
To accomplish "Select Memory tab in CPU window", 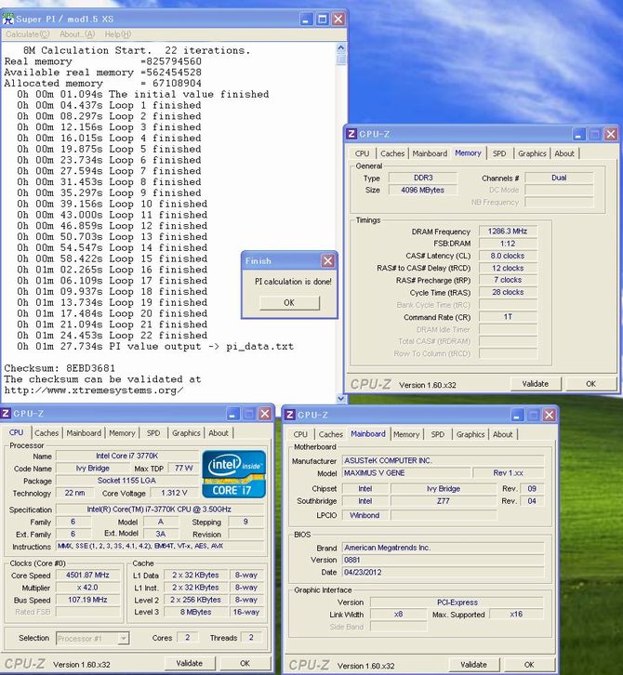I will coord(122,433).
